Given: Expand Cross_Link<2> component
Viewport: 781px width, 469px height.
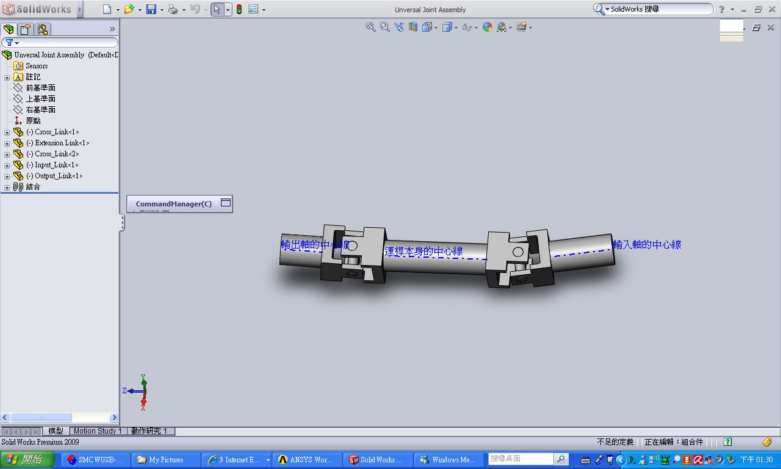Looking at the screenshot, I should pos(7,155).
